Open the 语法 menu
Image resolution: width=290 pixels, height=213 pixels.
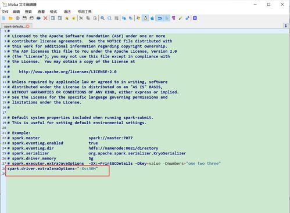(67, 12)
